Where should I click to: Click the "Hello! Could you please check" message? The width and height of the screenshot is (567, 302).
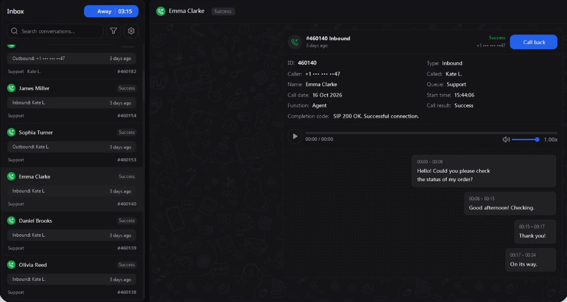tap(484, 171)
